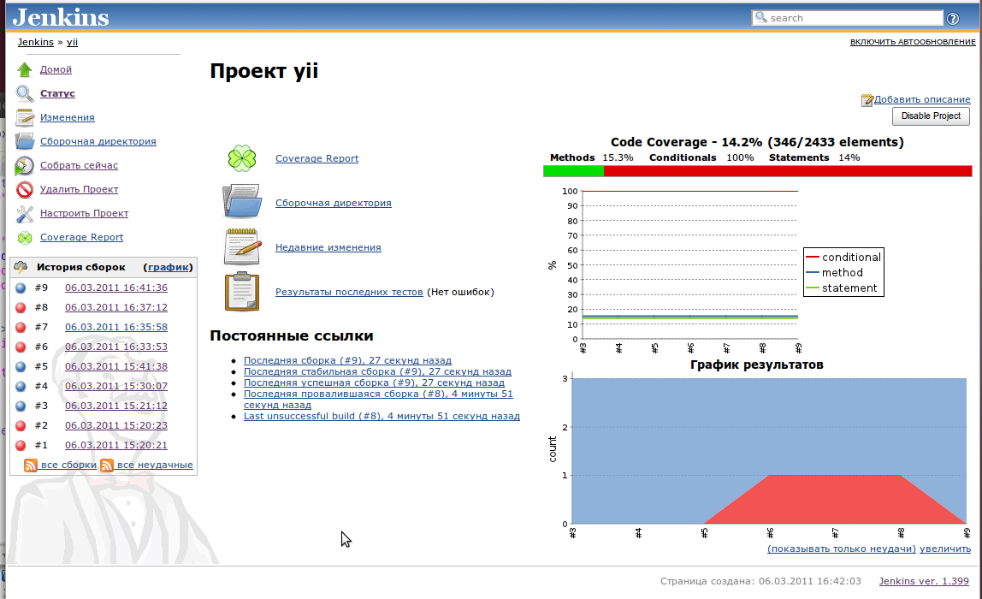Click ВКЛЮЧИТЬ АВТООБНОВЛЕНИЕ link
The height and width of the screenshot is (599, 982).
click(913, 42)
